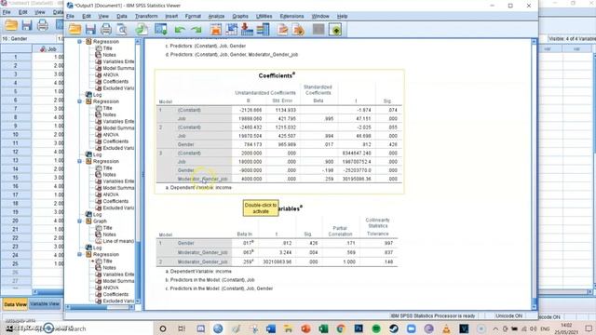The image size is (596, 335).
Task: Click outline pane scrollbar down arrow
Action: 138,301
